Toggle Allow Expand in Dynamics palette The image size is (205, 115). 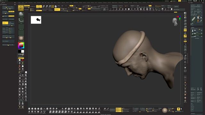coord(11,19)
